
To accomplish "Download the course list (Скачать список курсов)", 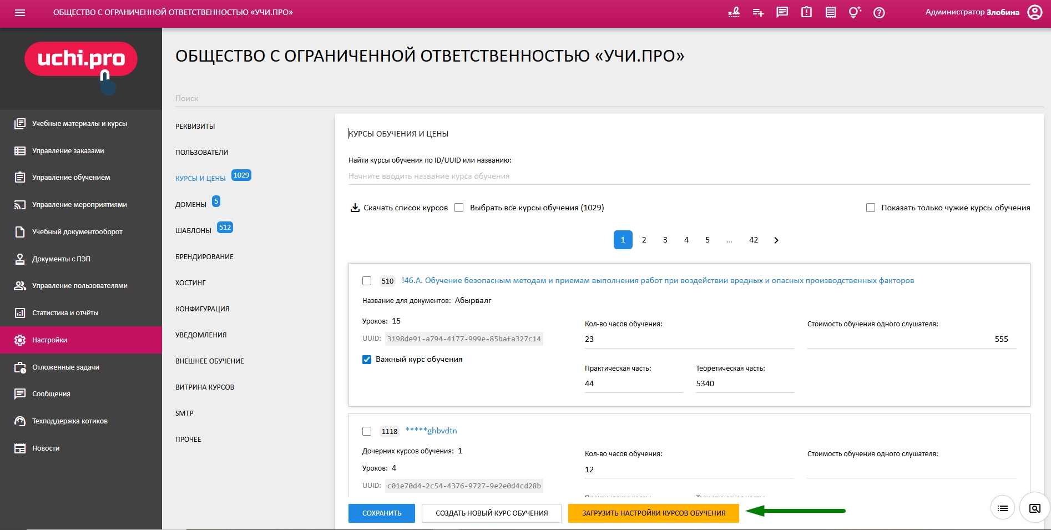I will [399, 208].
